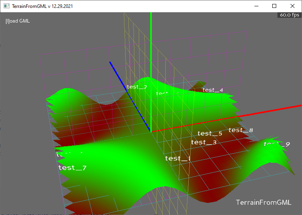Image resolution: width=302 pixels, height=215 pixels.
Task: Minimize the TerrainFromGML window
Action: (256, 6)
